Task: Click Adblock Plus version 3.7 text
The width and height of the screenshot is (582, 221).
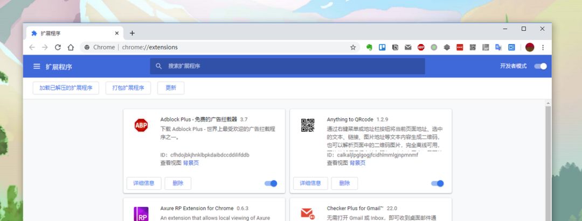Action: pos(244,119)
